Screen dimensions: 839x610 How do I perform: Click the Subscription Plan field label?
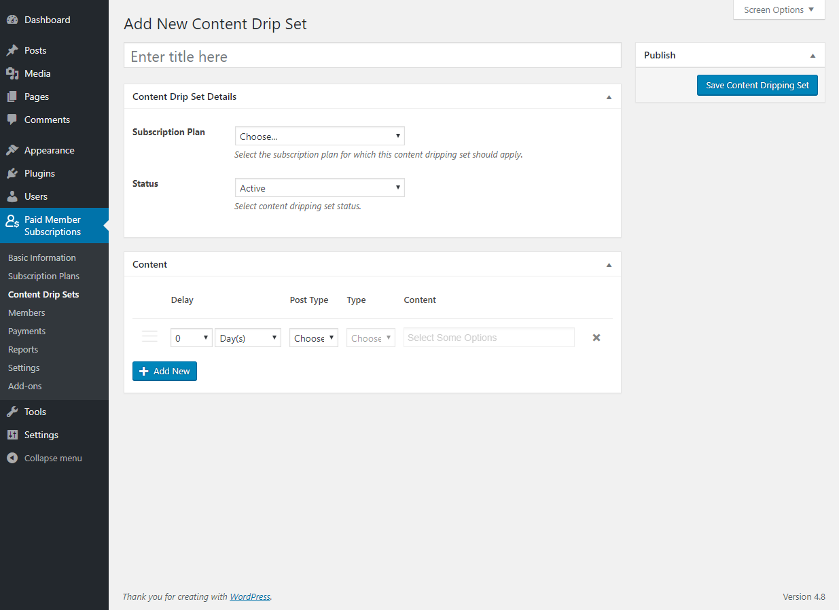tap(168, 132)
